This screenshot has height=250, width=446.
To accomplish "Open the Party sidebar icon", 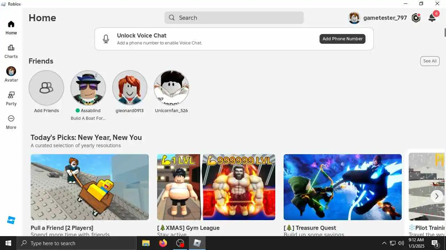I will pyautogui.click(x=11, y=95).
